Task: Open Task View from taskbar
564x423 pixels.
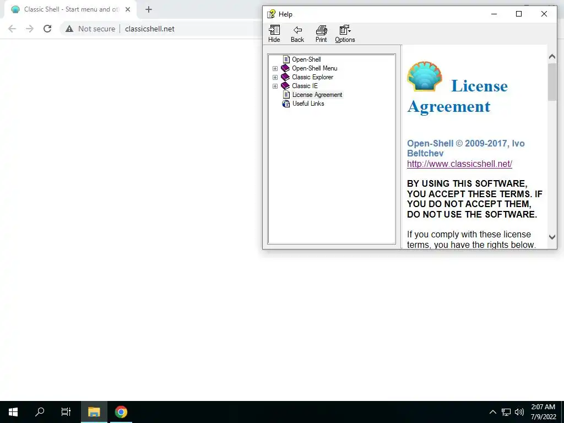Action: 66,412
